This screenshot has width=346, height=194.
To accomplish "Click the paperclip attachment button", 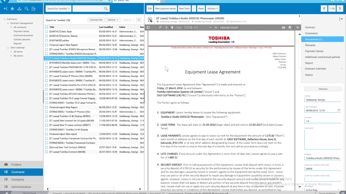I will click(x=194, y=9).
